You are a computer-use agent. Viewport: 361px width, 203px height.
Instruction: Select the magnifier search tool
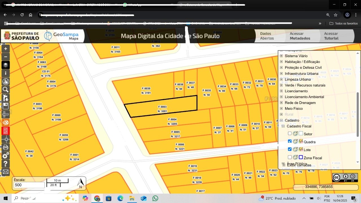tap(6, 90)
